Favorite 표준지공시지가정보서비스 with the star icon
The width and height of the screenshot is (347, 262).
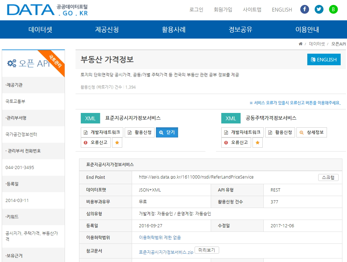[x=117, y=142]
